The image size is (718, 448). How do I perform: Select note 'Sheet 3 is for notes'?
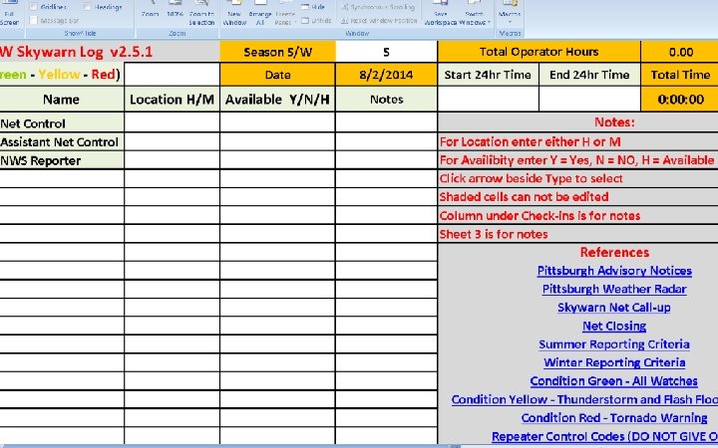tap(577, 234)
